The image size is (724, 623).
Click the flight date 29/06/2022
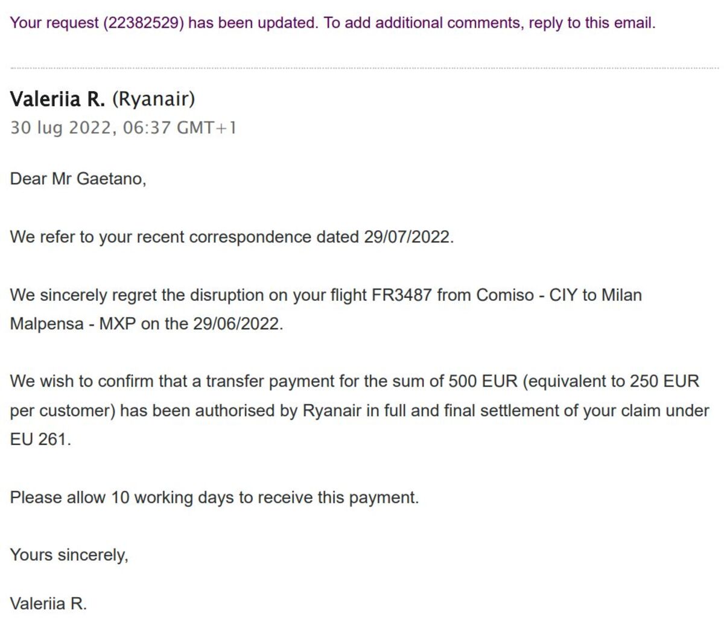(x=237, y=324)
